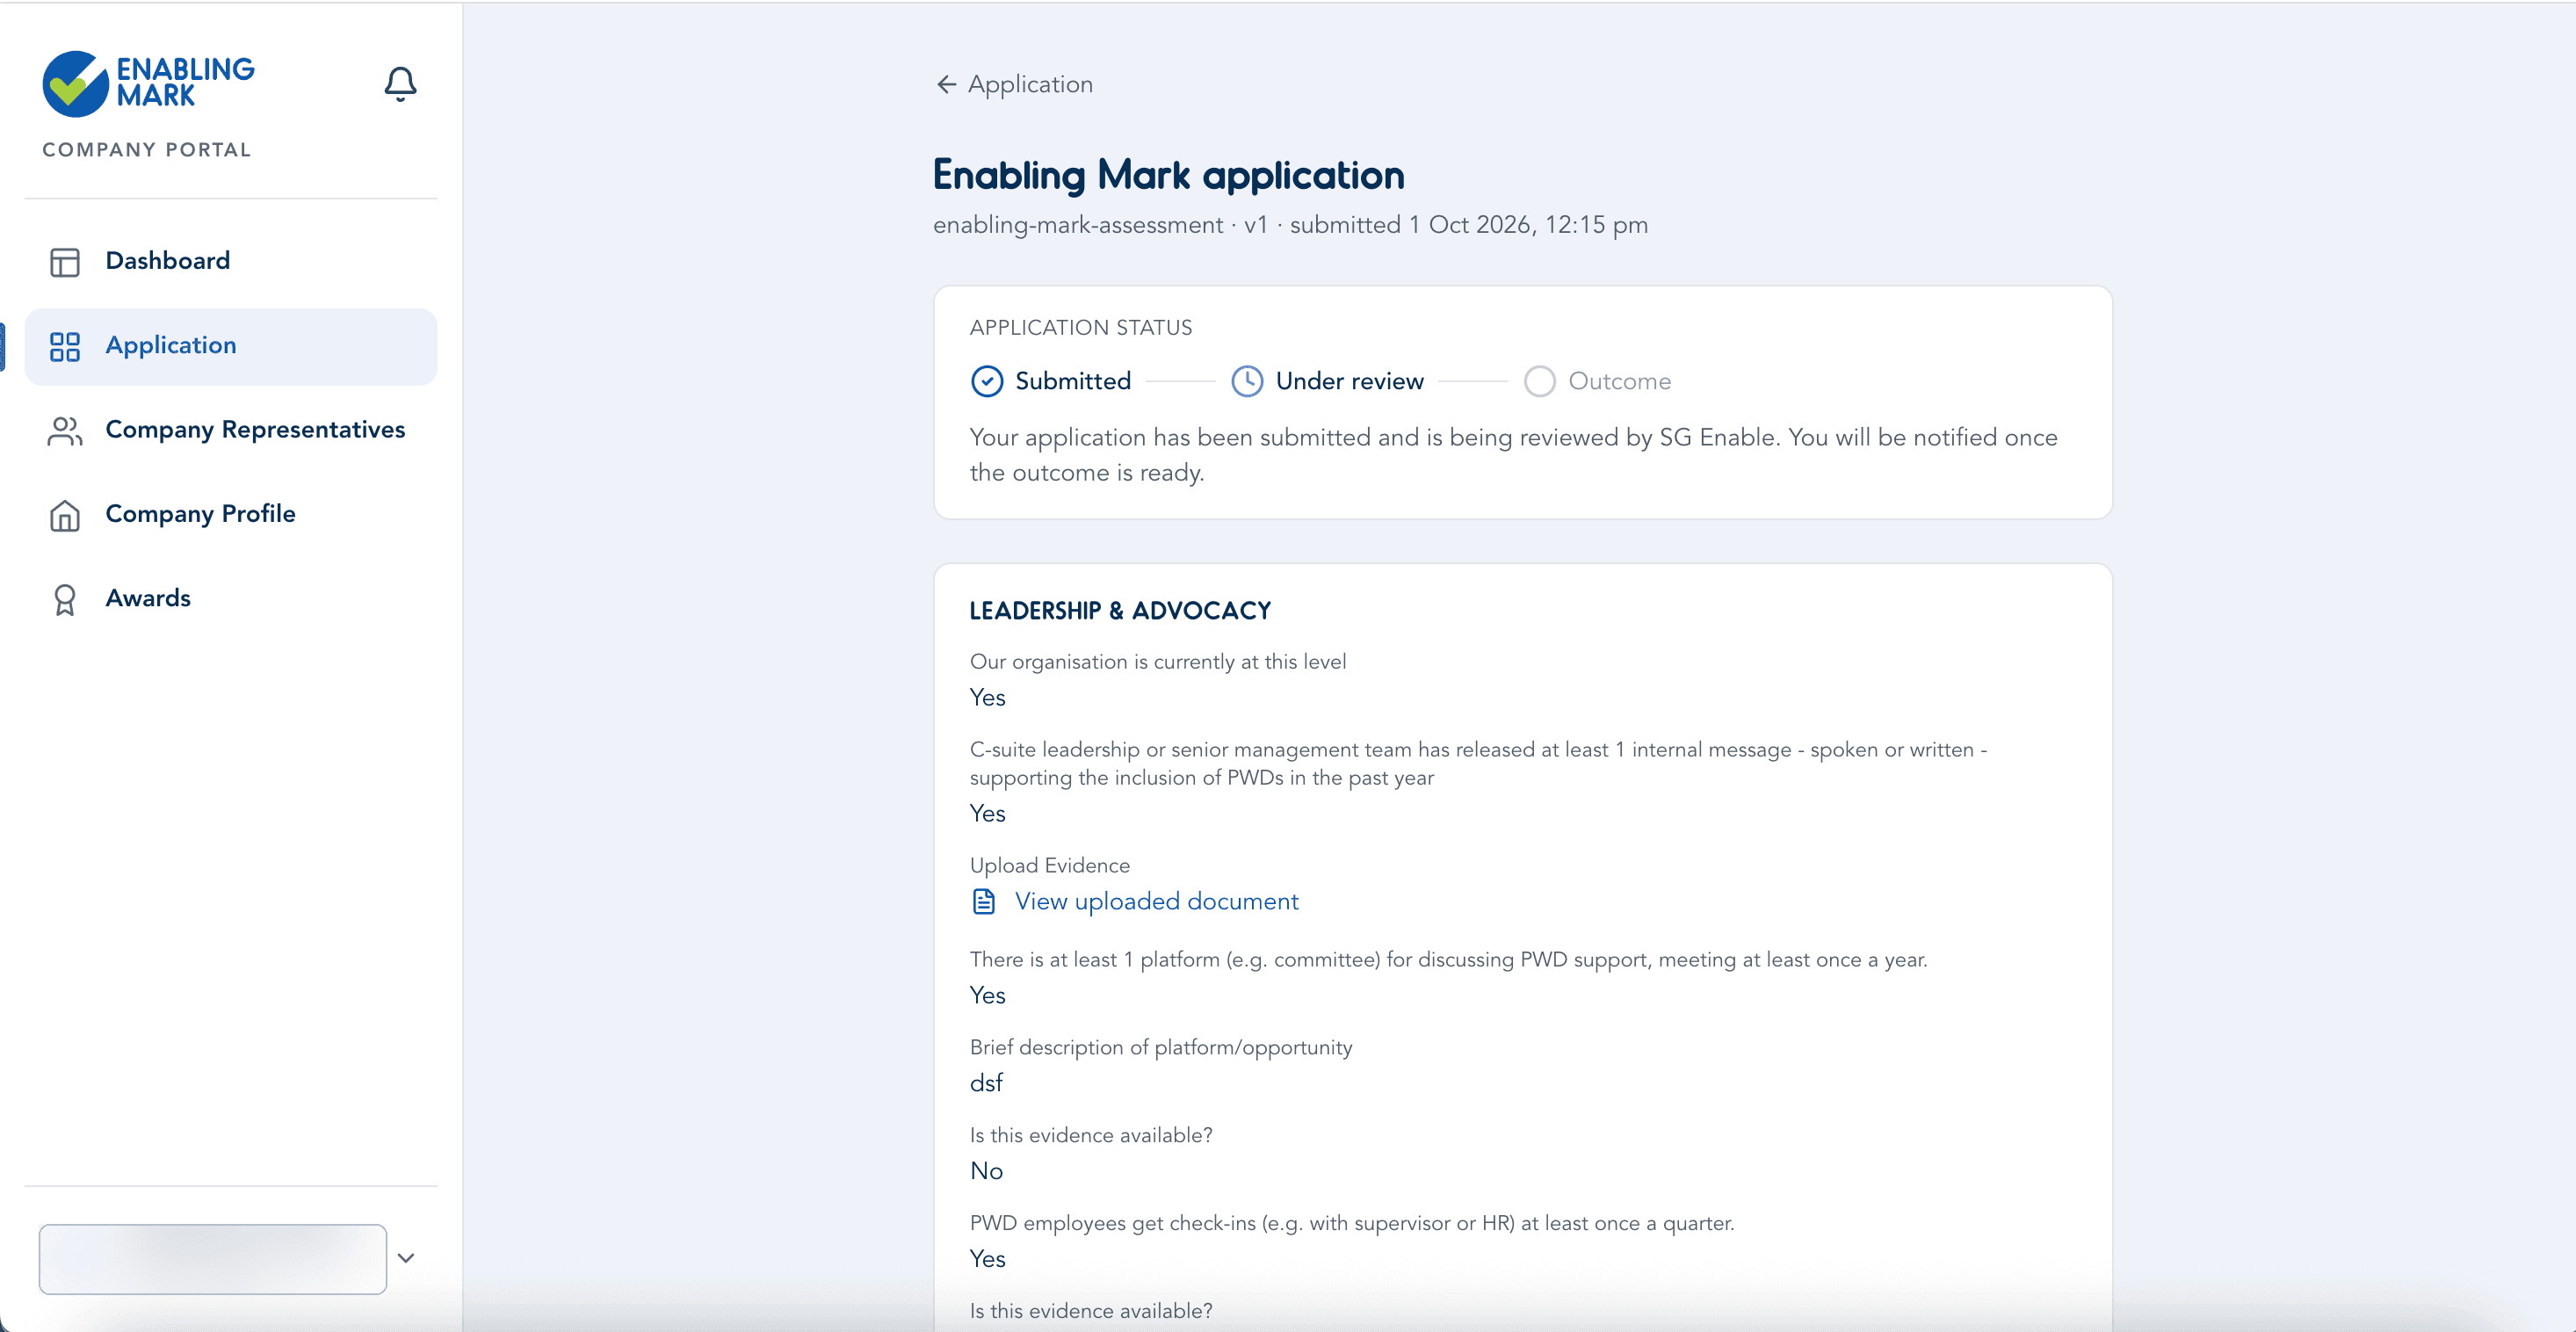The width and height of the screenshot is (2576, 1332).
Task: Click the Enabling Mark application heading
Action: (1168, 175)
